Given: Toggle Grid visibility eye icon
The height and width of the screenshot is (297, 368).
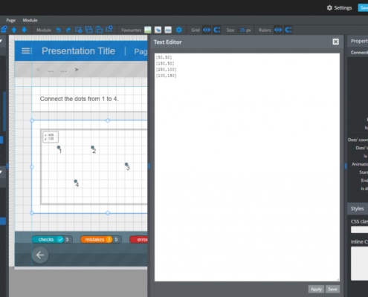Looking at the screenshot, I should [x=207, y=30].
